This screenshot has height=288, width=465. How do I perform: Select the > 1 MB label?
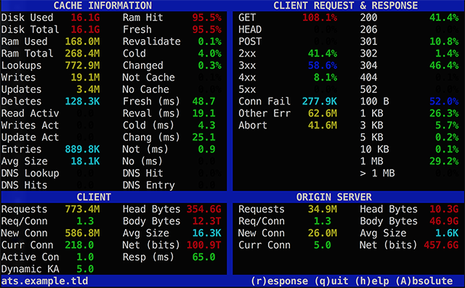click(378, 173)
